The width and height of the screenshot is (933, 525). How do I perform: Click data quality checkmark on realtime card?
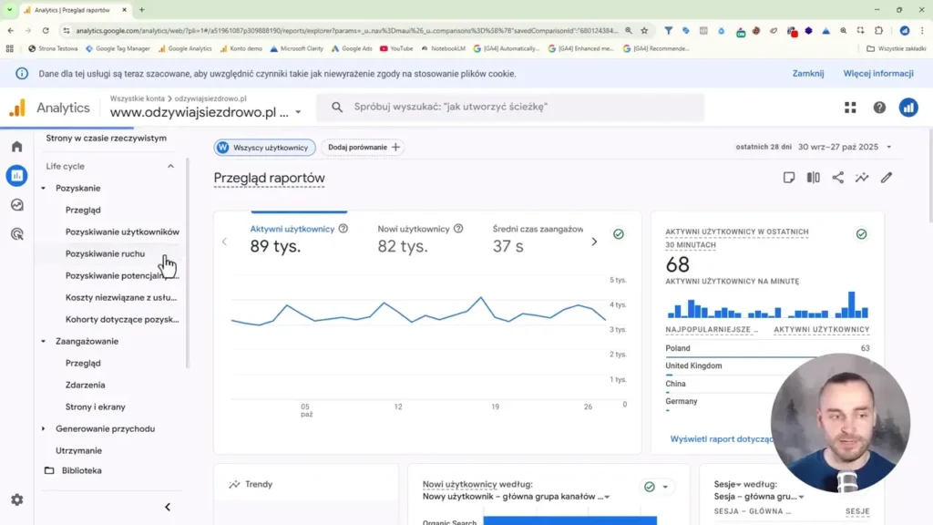tap(862, 234)
